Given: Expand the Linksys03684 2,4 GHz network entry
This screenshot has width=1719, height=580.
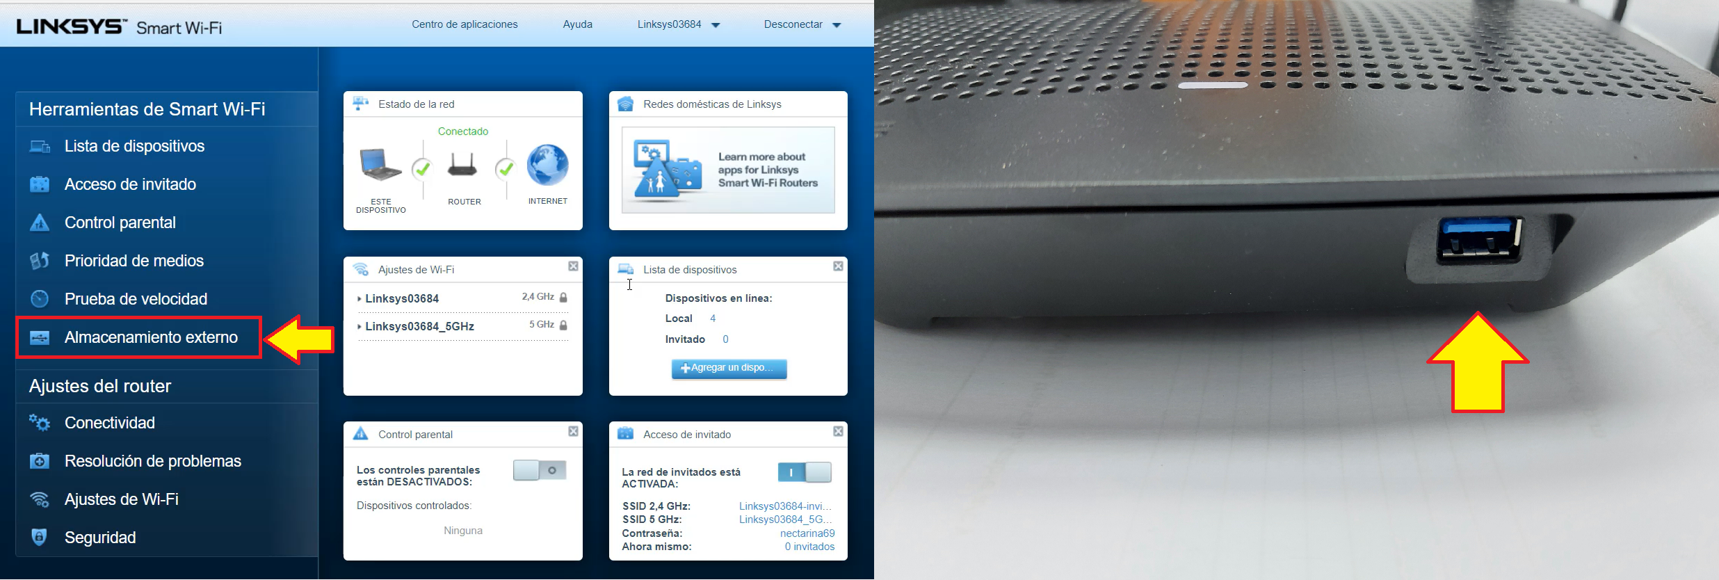Looking at the screenshot, I should pos(401,298).
